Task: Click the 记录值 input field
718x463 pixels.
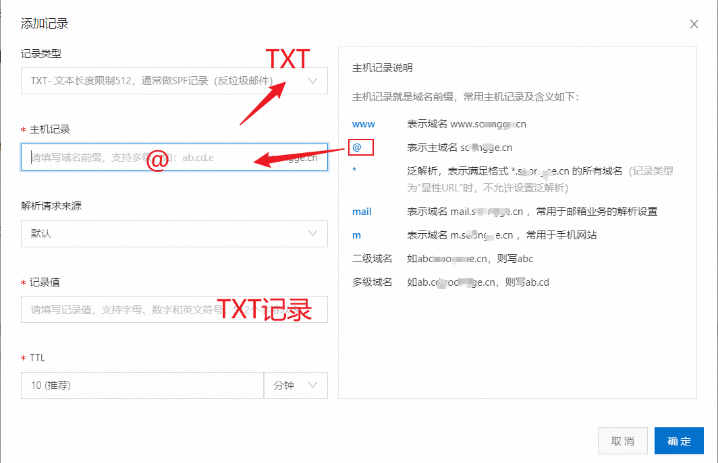Action: click(174, 310)
